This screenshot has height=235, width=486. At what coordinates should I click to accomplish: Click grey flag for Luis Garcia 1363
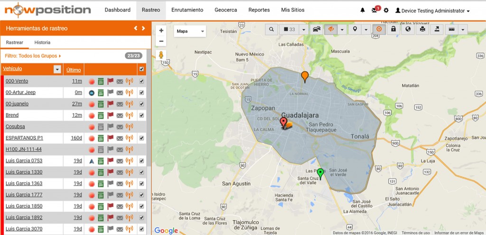click(x=110, y=183)
